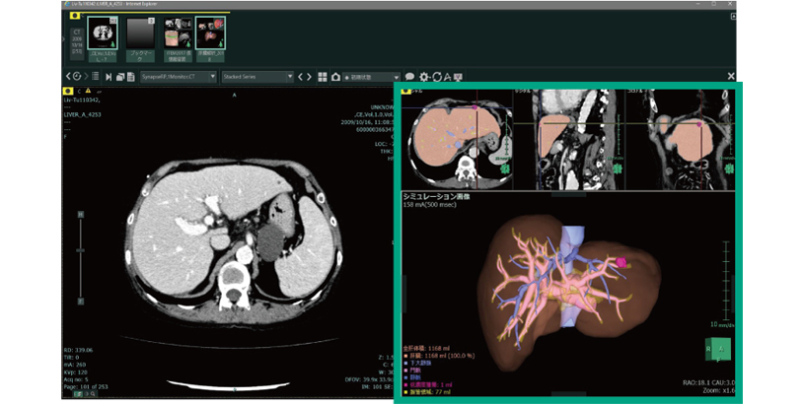Screen dimensions: 805x404
Task: Open the settings gear icon
Action: click(x=424, y=77)
